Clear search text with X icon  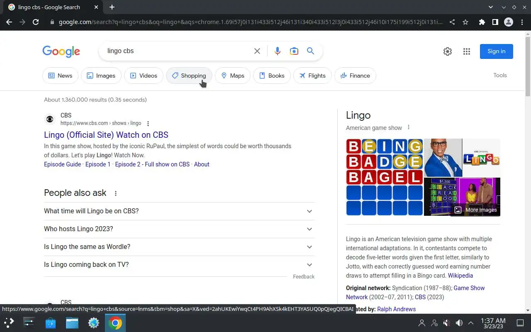pos(257,51)
